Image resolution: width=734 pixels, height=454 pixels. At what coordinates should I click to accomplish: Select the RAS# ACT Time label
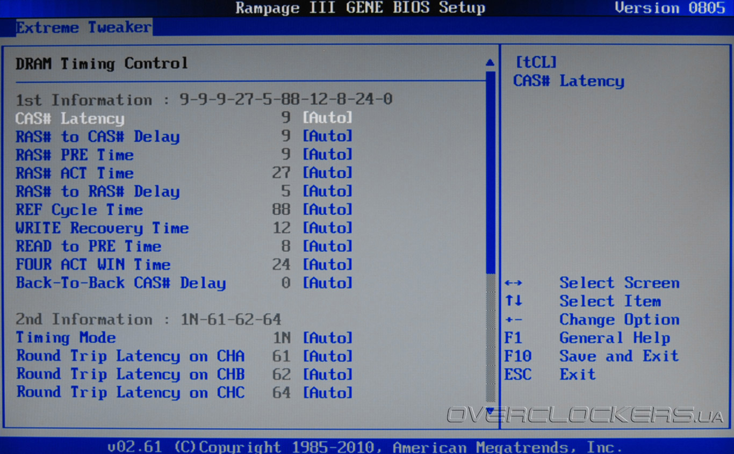(75, 173)
